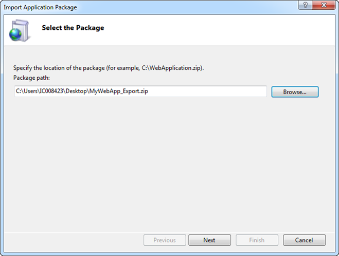The image size is (339, 256).
Task: Click the greyed-out Previous button
Action: (164, 240)
